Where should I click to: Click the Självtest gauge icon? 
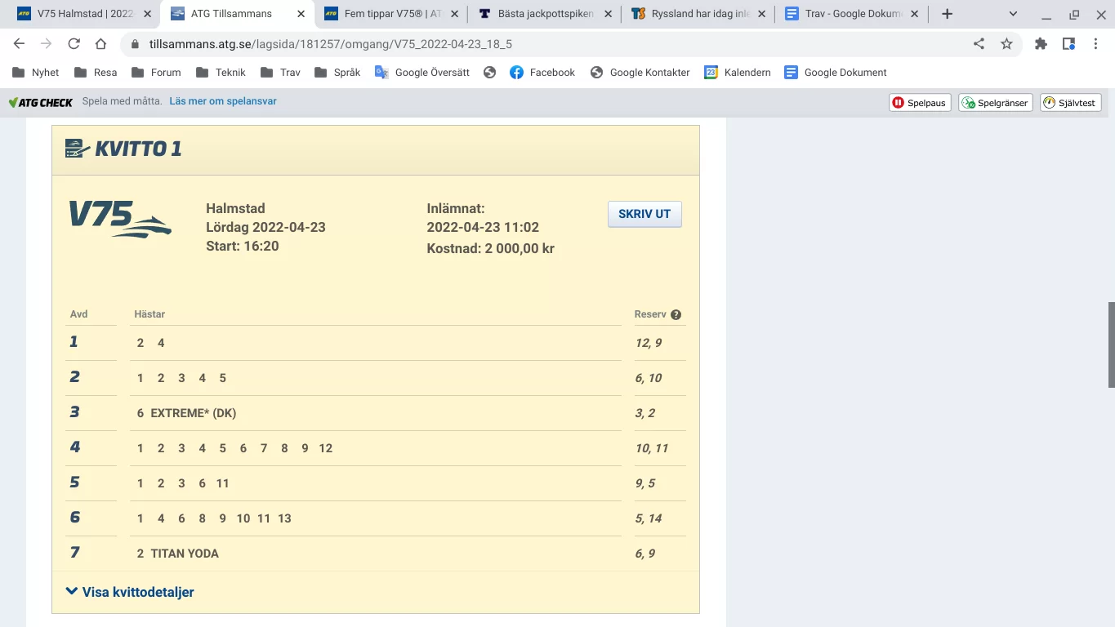coord(1047,102)
